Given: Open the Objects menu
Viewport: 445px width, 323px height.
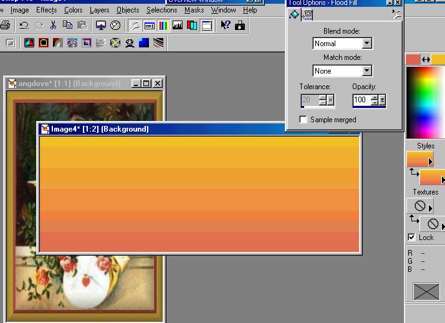Looking at the screenshot, I should (x=128, y=10).
